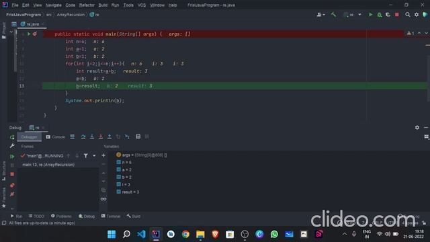Image resolution: width=430 pixels, height=242 pixels.
Task: Open the Navigate menu
Action: point(53,5)
